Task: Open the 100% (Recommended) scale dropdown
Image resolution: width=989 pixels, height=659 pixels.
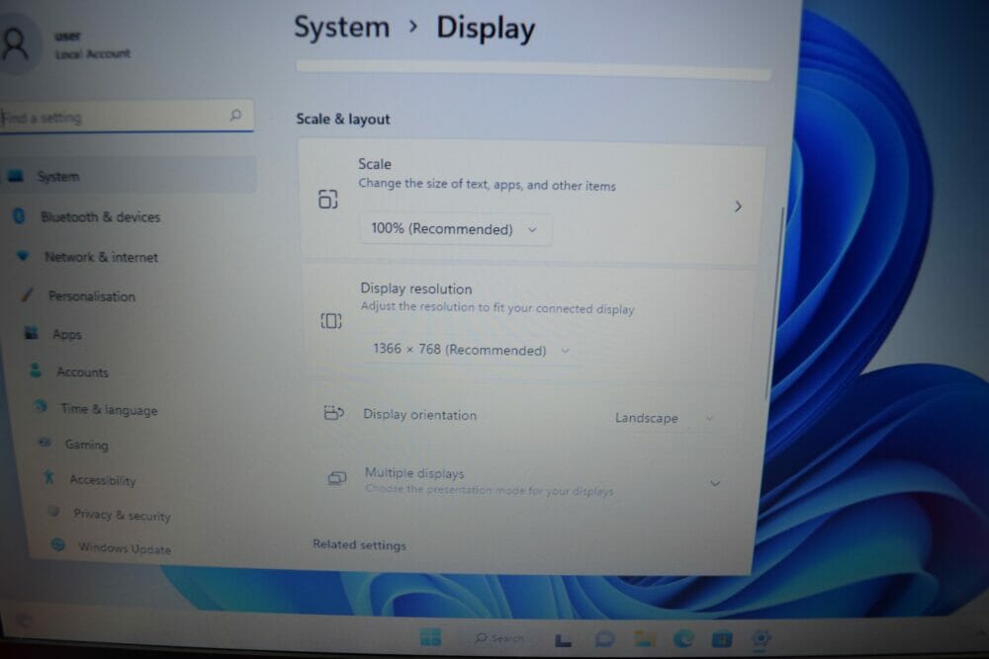Action: 455,228
